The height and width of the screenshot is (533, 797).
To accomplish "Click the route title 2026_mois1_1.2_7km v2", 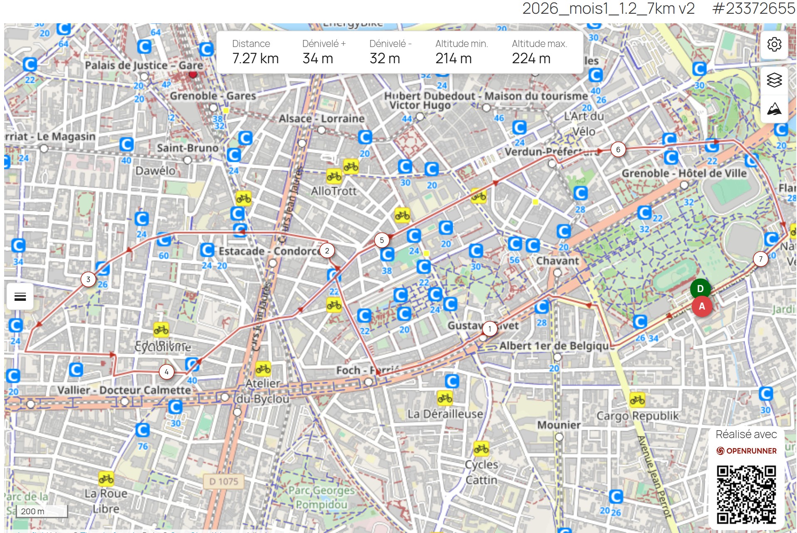I will coord(608,8).
